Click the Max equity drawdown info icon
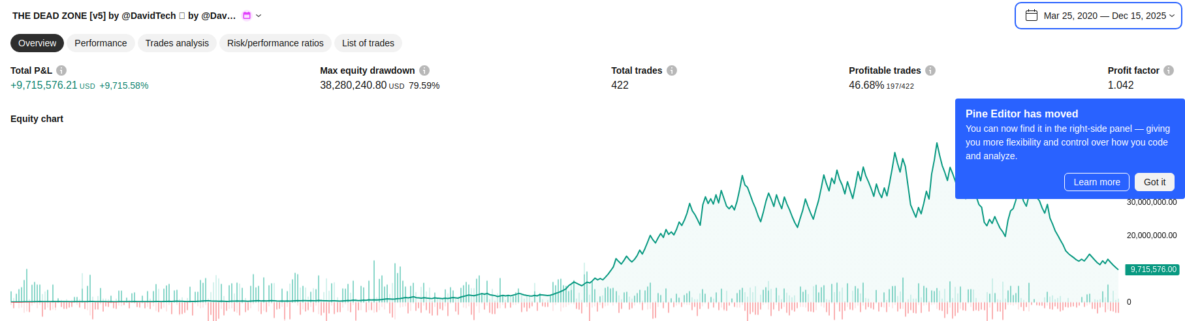The width and height of the screenshot is (1185, 321). click(x=424, y=70)
